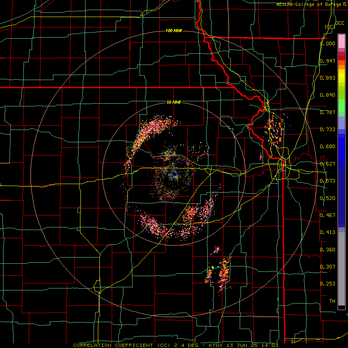348x348 pixels.
Task: Pick the lavender segment of color bar
Action: click(341, 123)
